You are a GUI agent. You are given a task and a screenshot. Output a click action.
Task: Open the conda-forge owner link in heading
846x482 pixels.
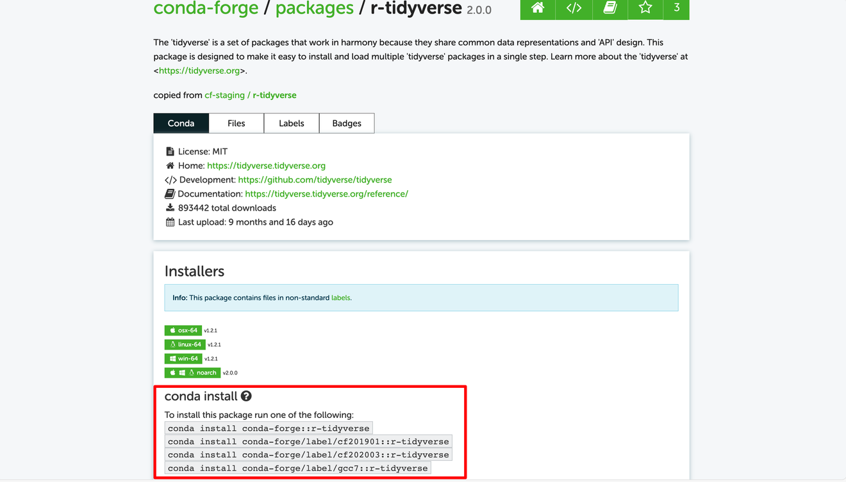(206, 8)
